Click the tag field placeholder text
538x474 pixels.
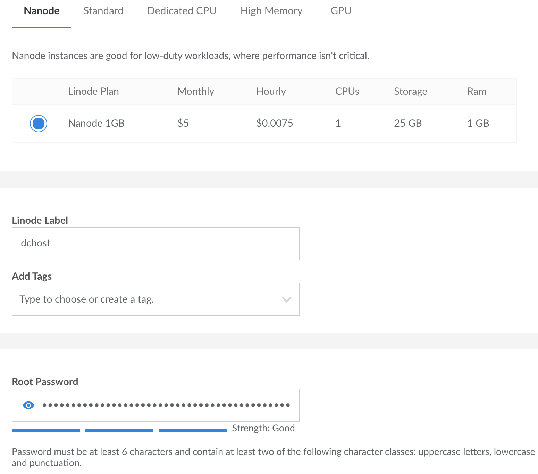click(87, 299)
